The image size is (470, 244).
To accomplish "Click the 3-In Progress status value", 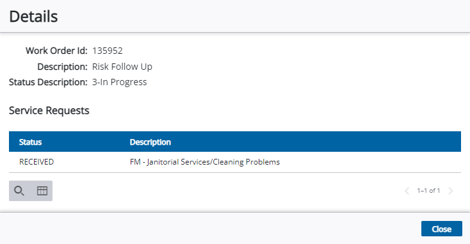I will tap(119, 82).
